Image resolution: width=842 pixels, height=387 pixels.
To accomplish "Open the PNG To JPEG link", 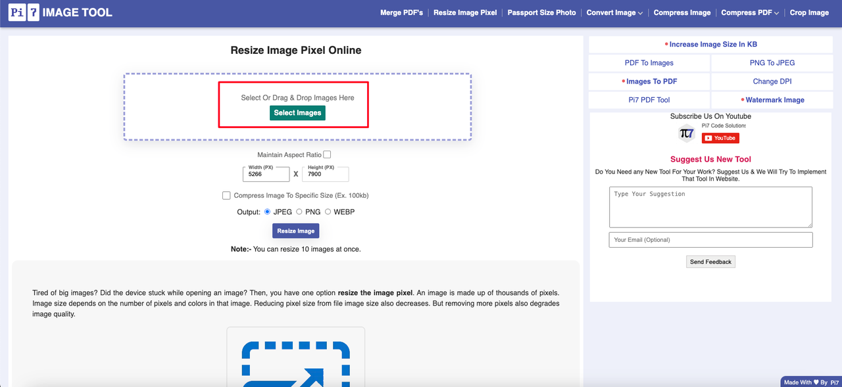I will pyautogui.click(x=772, y=63).
